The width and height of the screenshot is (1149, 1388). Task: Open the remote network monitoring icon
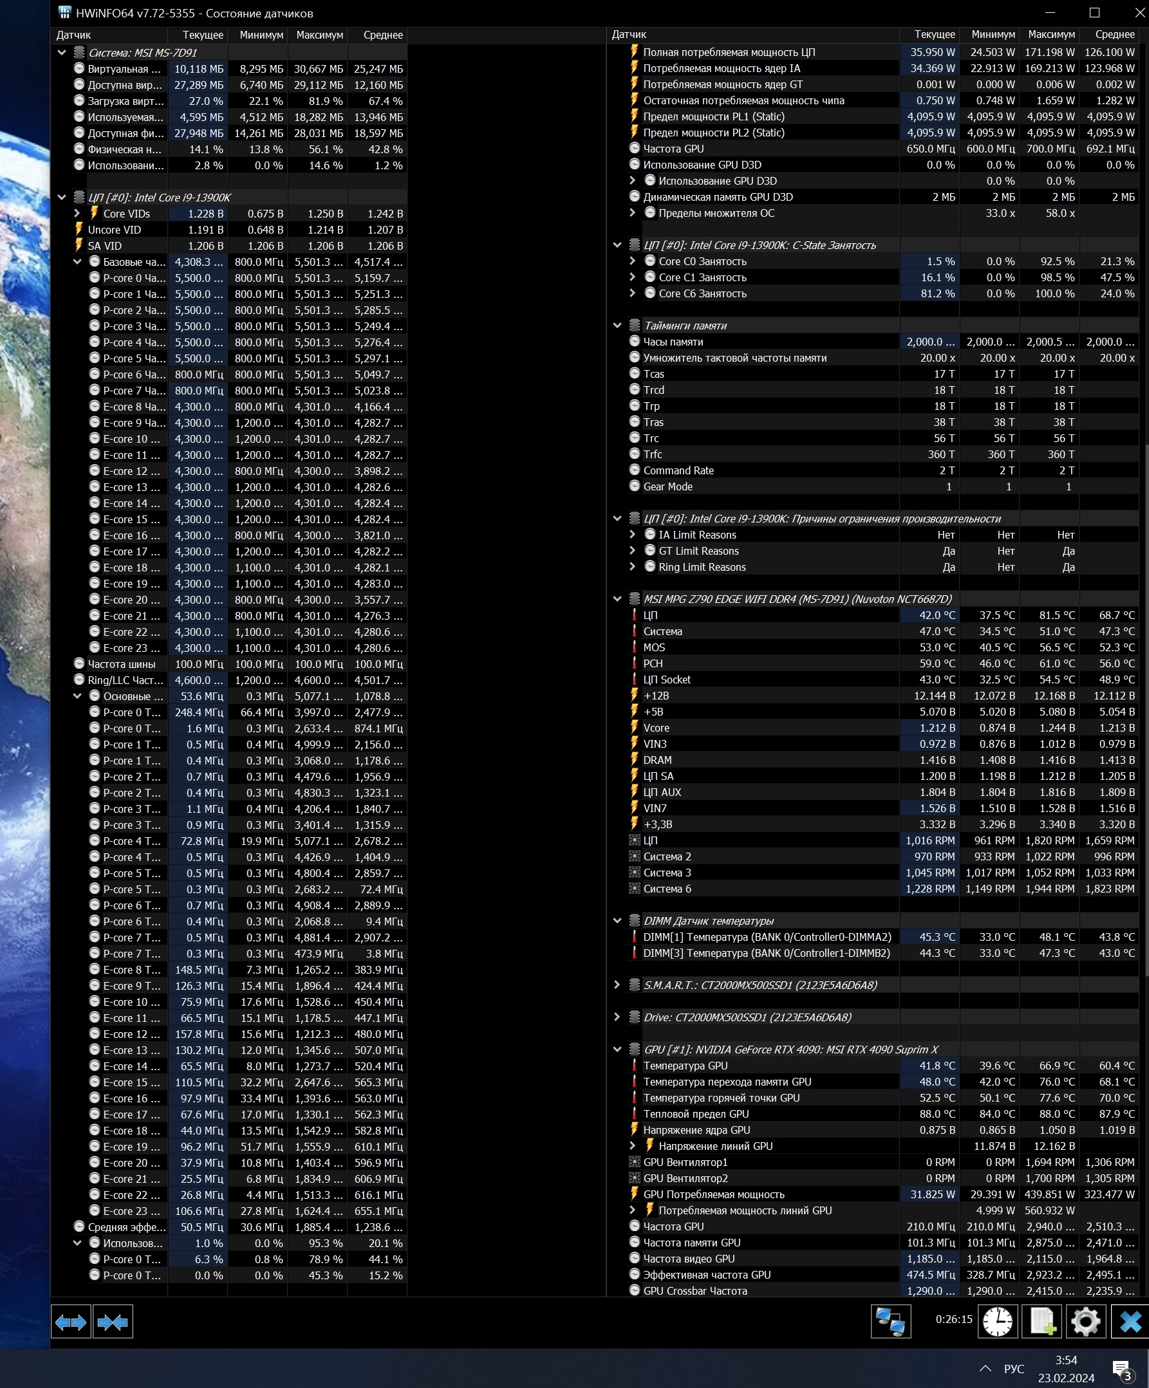point(890,1322)
